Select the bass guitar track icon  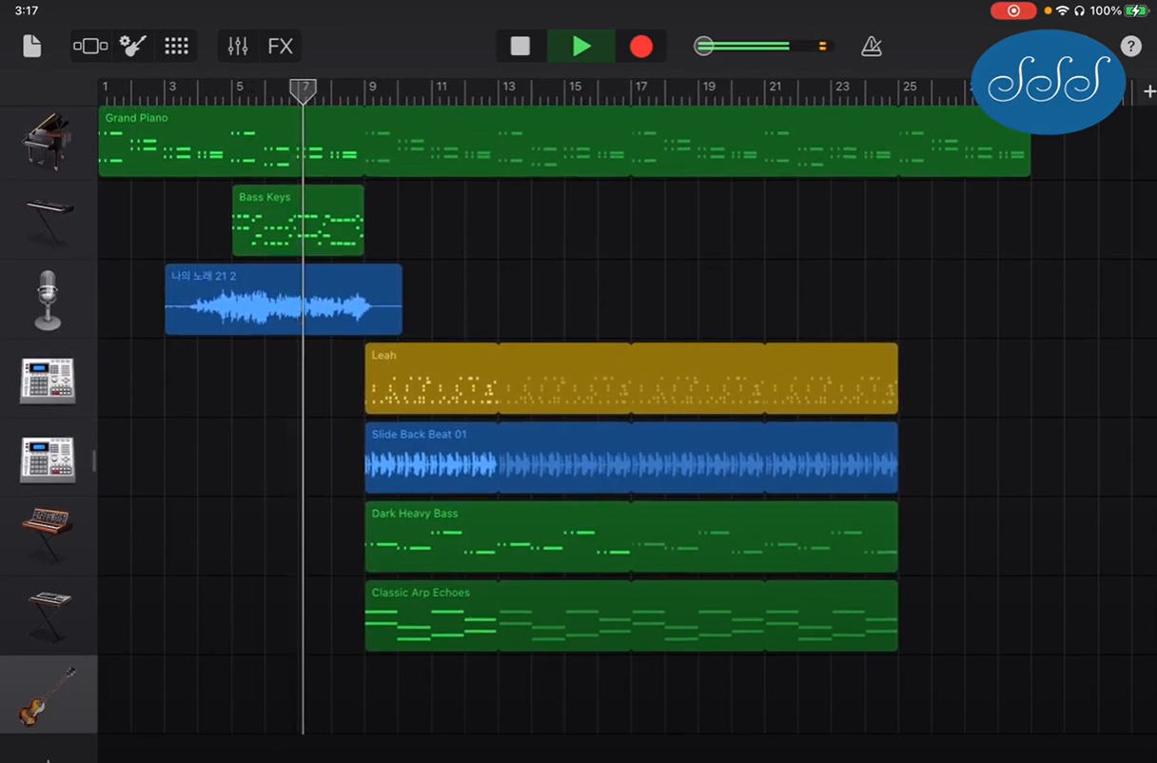coord(48,695)
